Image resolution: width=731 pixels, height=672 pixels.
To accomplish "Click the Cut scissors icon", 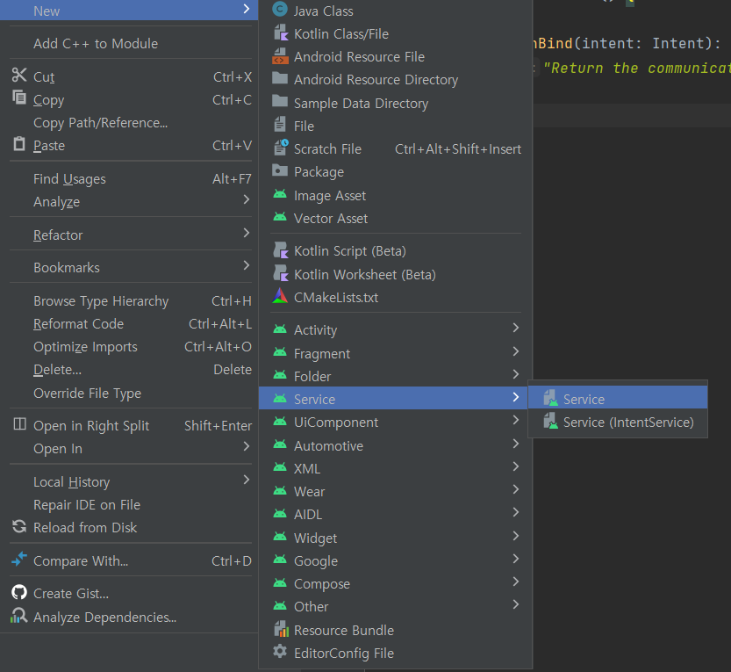I will click(19, 76).
